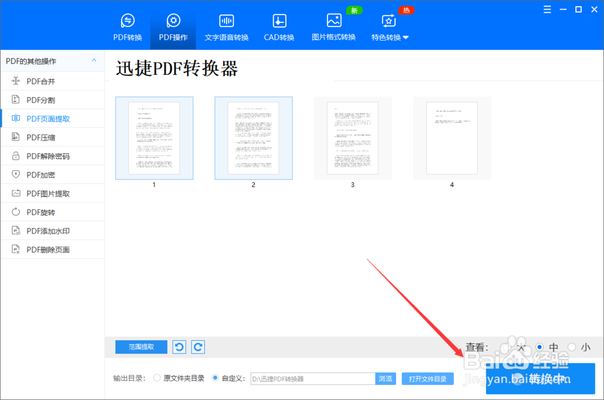Select PDF旋转 in sidebar
The image size is (604, 400).
(x=53, y=212)
